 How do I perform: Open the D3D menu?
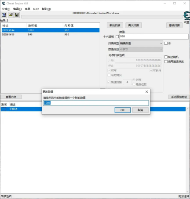[x=36, y=9]
